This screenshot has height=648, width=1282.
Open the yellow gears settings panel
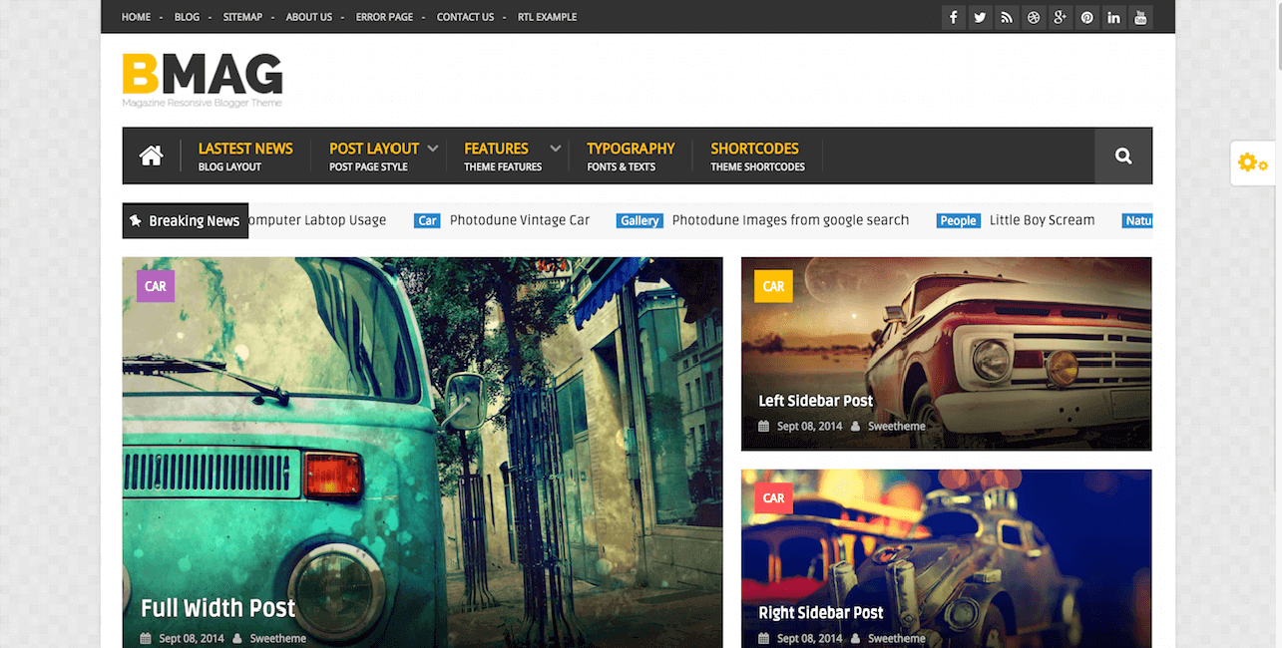[x=1252, y=163]
